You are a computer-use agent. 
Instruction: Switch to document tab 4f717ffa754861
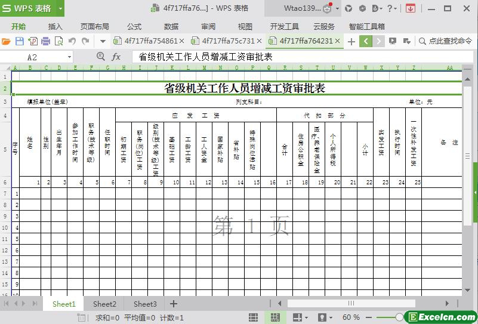point(148,41)
